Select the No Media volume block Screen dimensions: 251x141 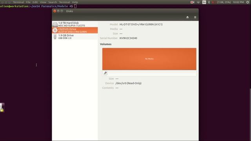coord(149,59)
